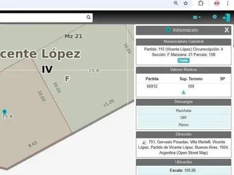
Task: Open the help question mark icon
Action: [x=214, y=17]
